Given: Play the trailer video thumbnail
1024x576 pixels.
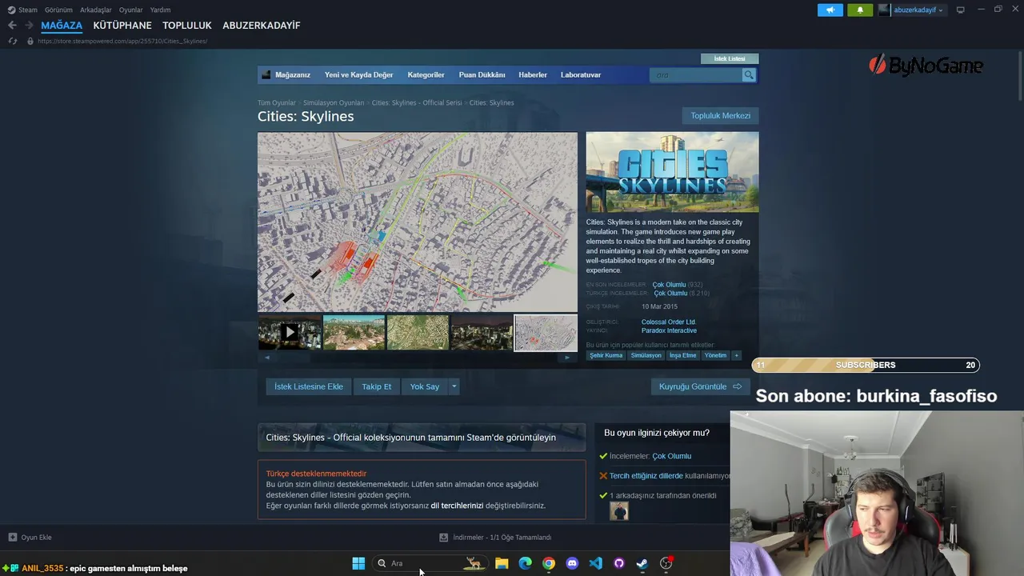Looking at the screenshot, I should 290,332.
